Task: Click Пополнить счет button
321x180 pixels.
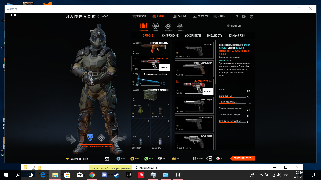Action: [x=242, y=158]
